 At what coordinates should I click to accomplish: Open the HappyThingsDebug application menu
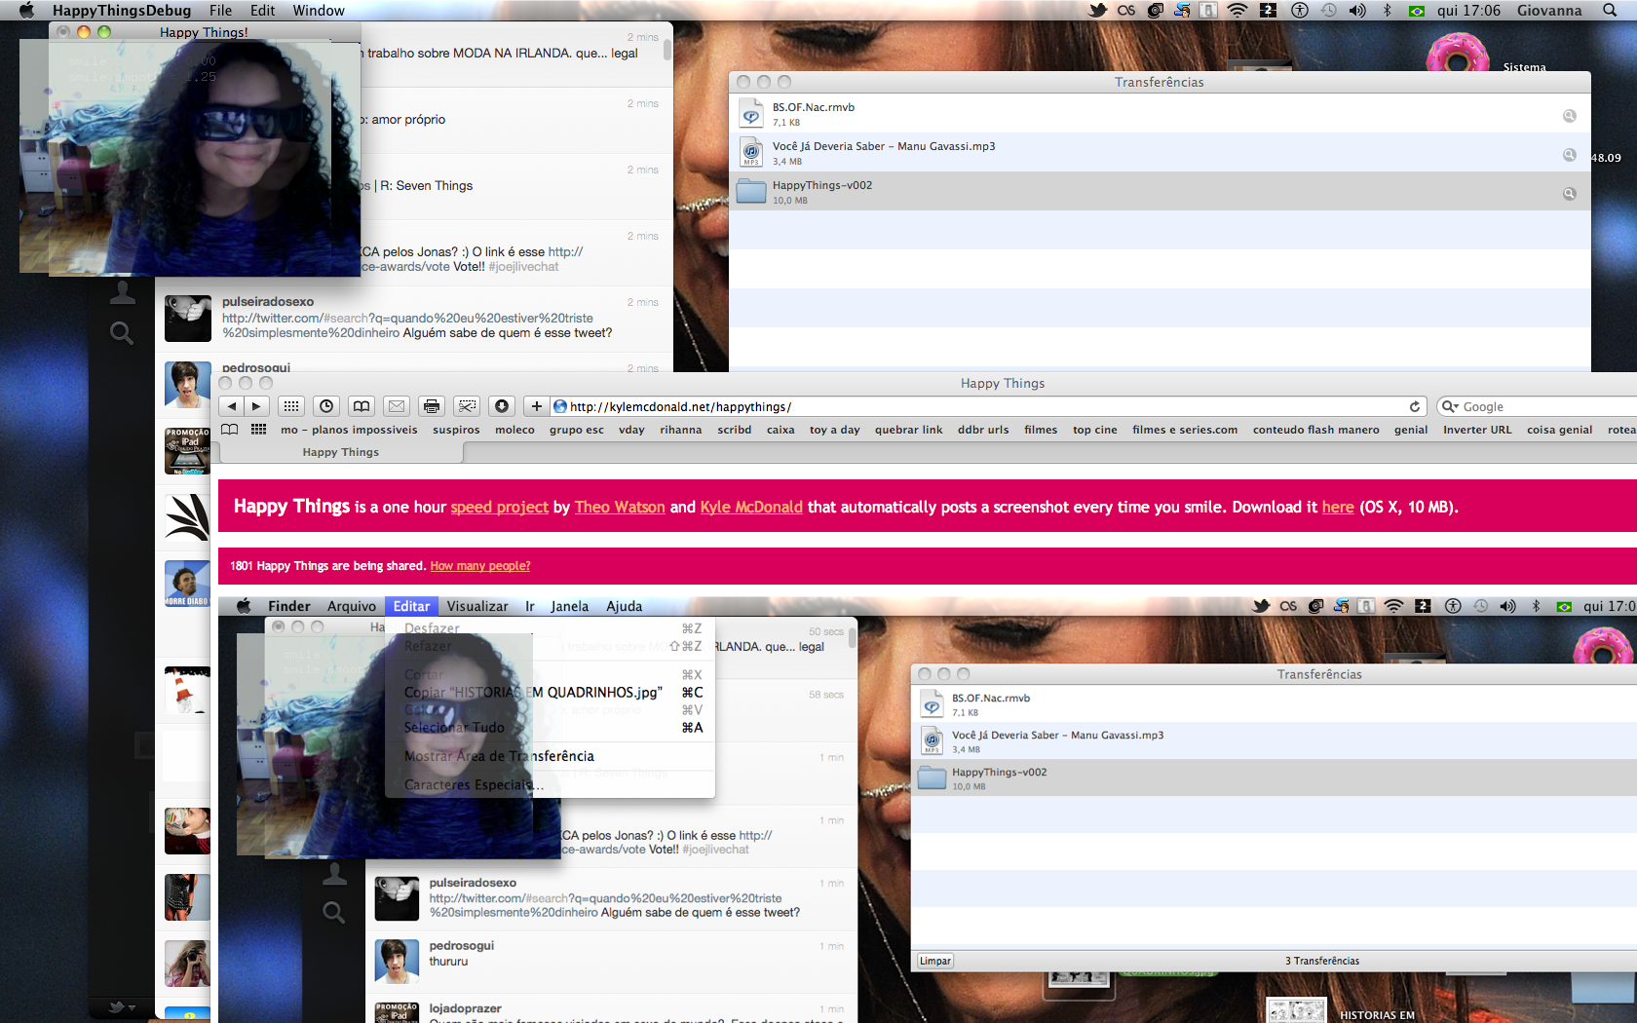pyautogui.click(x=122, y=11)
